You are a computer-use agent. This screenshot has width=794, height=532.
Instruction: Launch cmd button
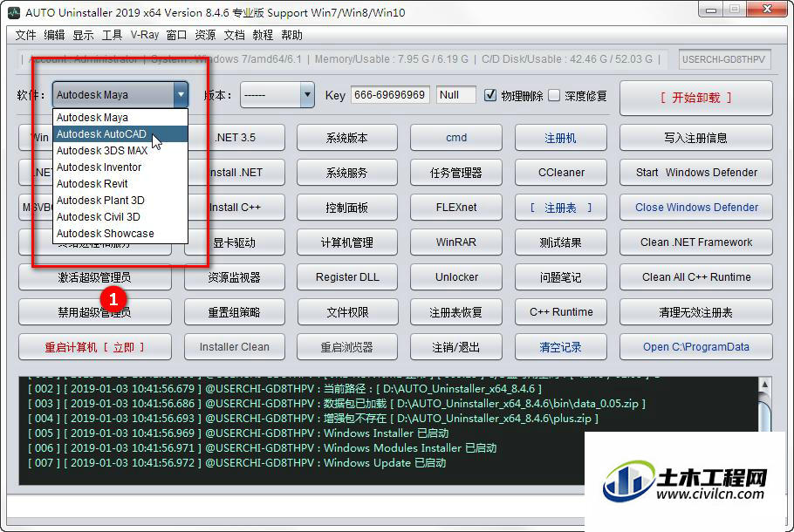pos(455,138)
